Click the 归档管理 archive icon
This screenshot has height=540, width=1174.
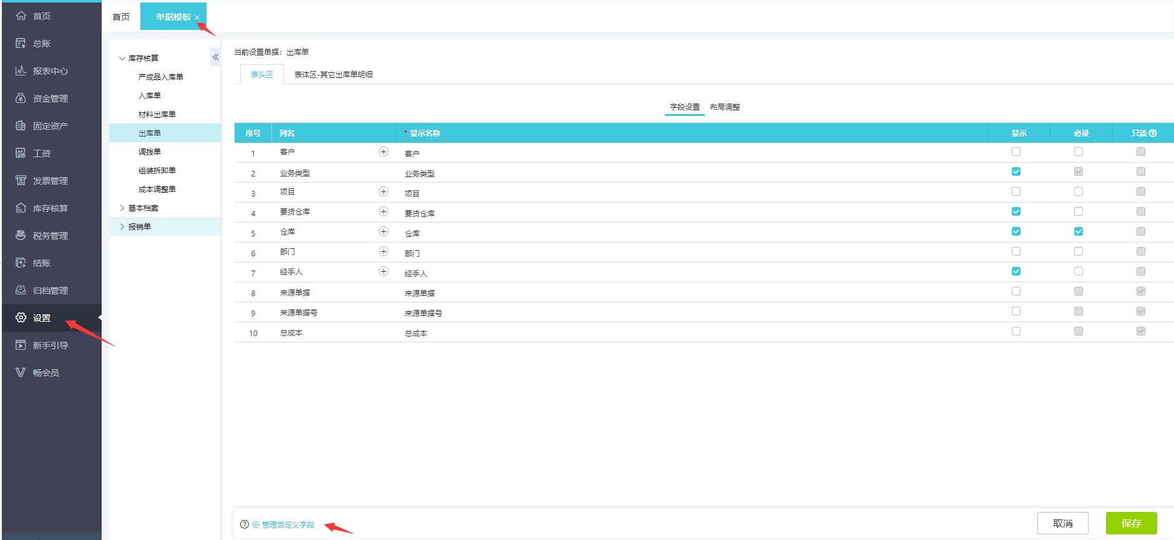click(21, 290)
